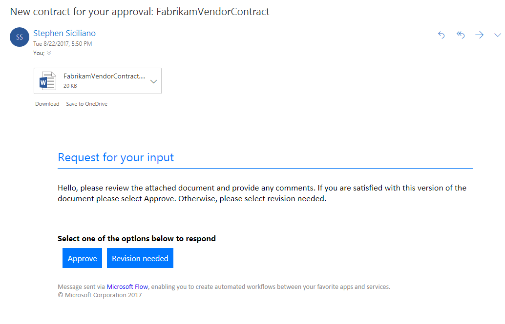The width and height of the screenshot is (505, 324).
Task: Open the more actions chevron beside Forward
Action: [x=498, y=35]
